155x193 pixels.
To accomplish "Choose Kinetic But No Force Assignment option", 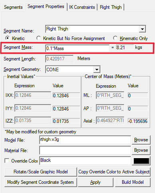I will 39,38.
